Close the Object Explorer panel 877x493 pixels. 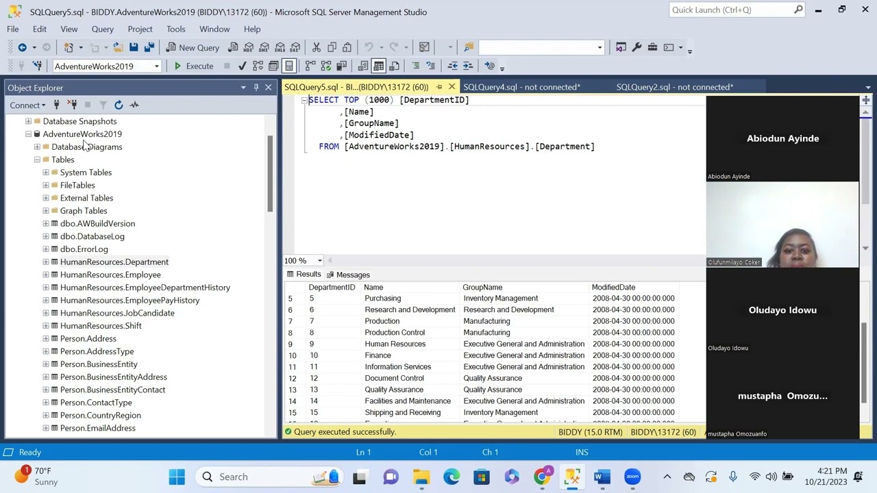point(269,88)
